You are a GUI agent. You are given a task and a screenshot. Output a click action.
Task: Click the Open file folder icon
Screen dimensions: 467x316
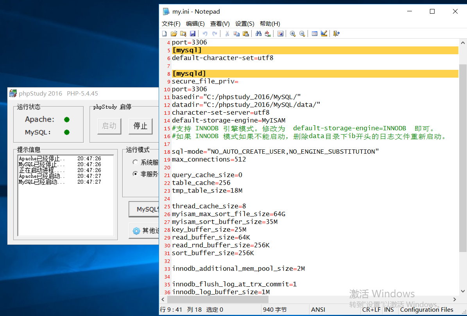click(x=174, y=34)
